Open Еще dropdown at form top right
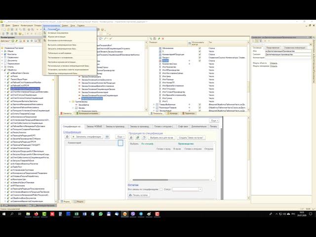This screenshot has height=237, width=316. pos(214,120)
